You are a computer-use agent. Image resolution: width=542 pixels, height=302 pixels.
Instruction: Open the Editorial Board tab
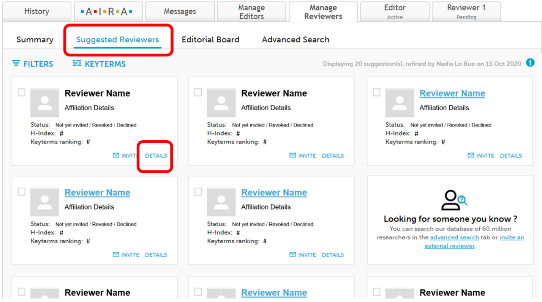pyautogui.click(x=210, y=39)
